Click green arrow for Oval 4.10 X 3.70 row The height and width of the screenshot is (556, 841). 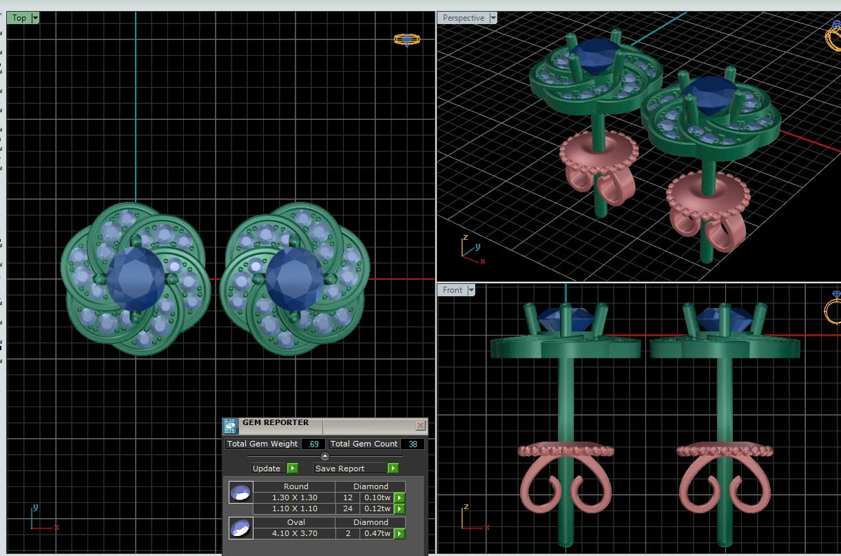399,534
